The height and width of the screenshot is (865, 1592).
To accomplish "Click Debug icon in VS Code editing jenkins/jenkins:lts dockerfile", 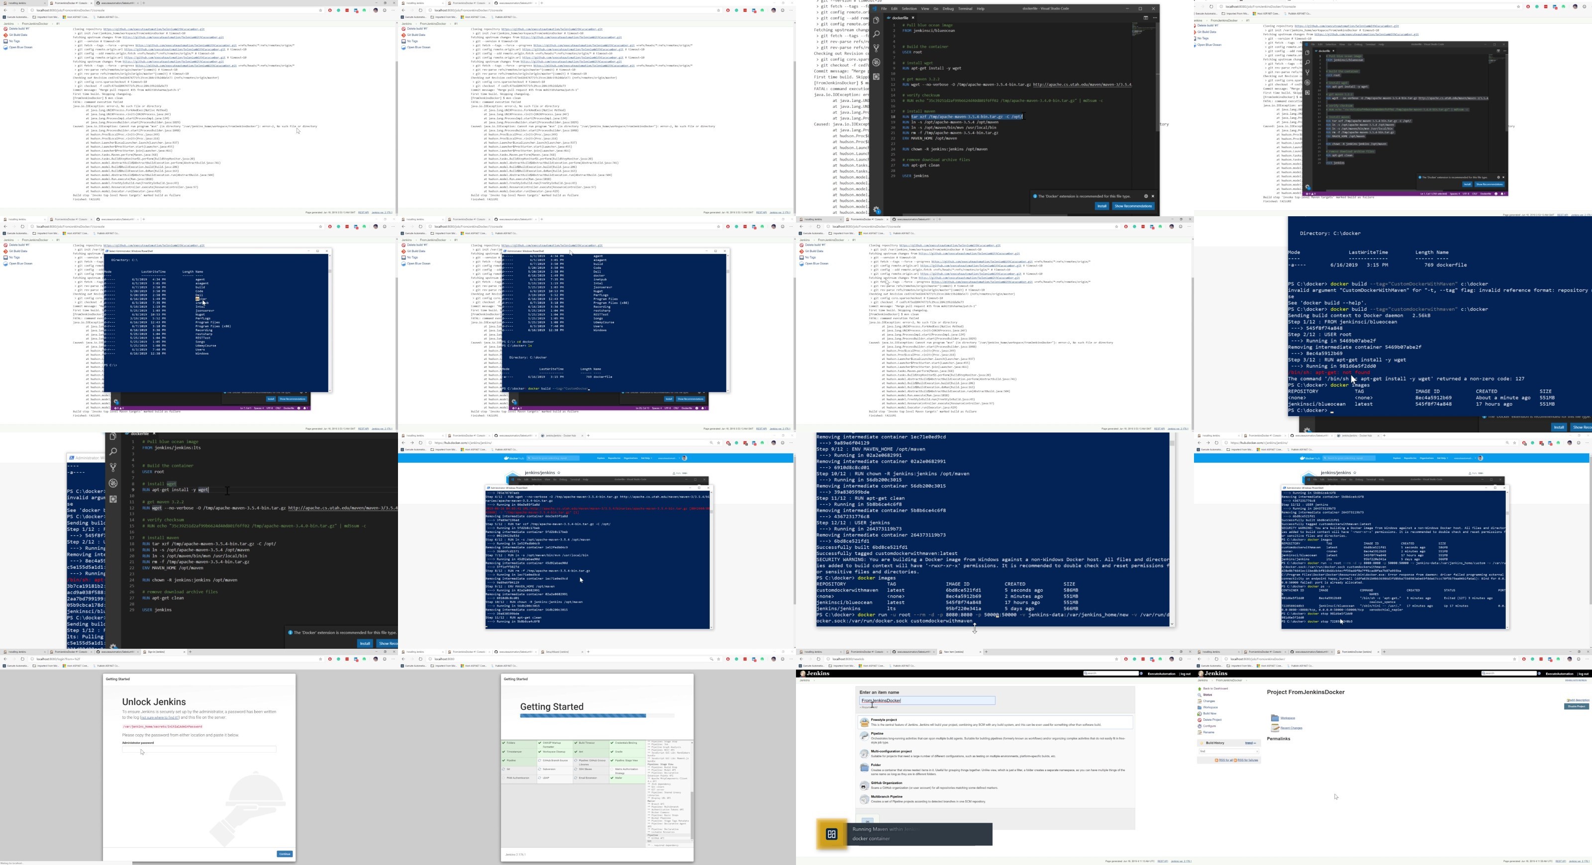I will (113, 483).
